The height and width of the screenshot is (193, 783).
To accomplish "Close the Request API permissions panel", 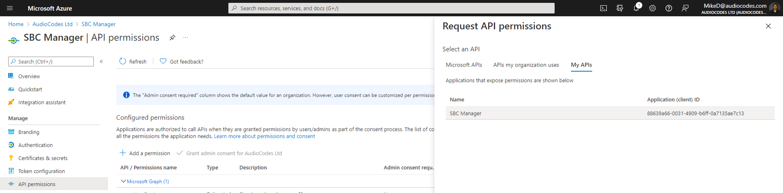I will pyautogui.click(x=768, y=26).
